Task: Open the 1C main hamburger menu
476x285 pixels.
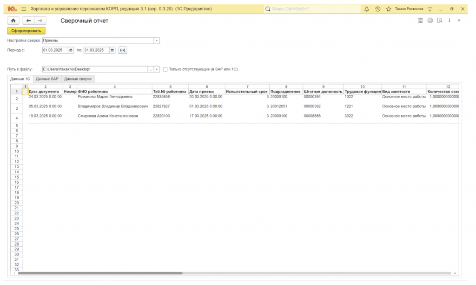Action: [24, 9]
